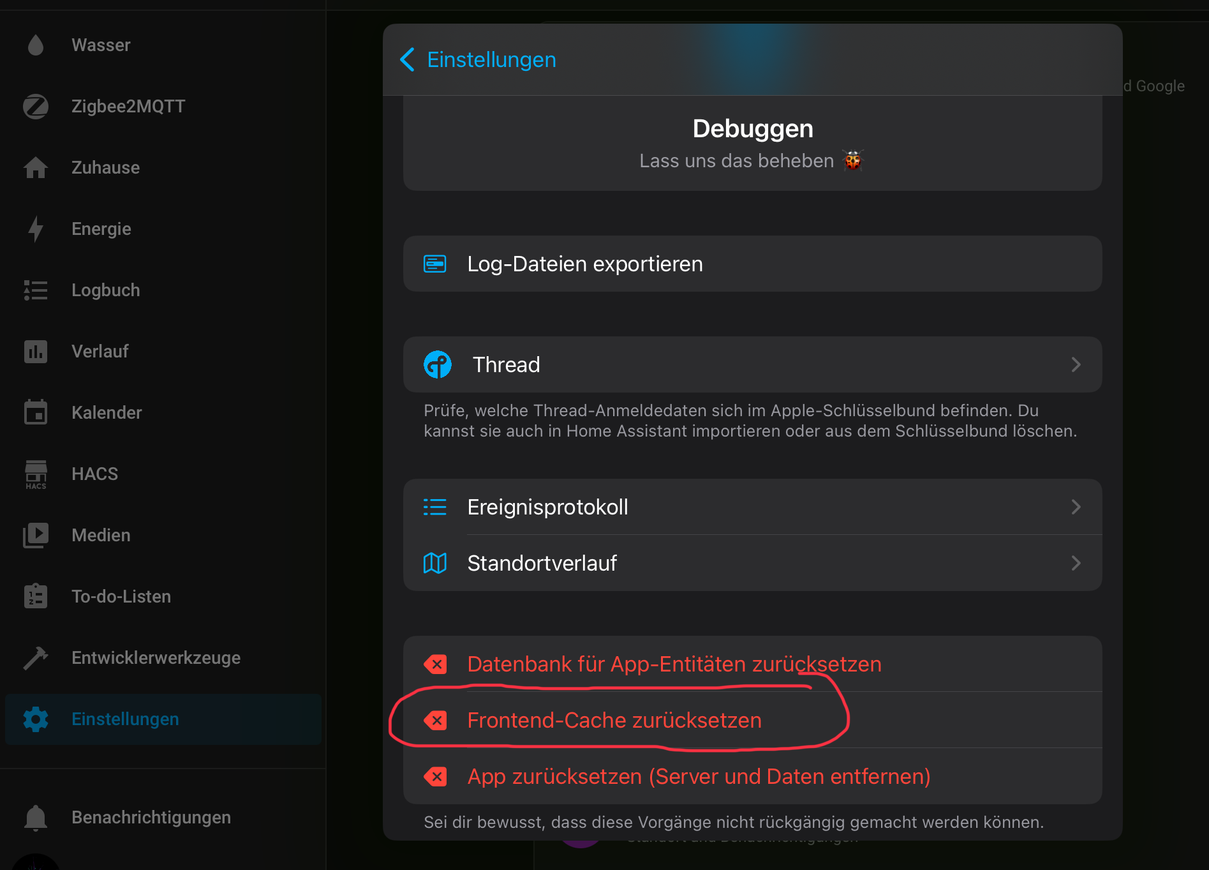
Task: Click the red delete icon beside App zurücksetzen
Action: 435,777
